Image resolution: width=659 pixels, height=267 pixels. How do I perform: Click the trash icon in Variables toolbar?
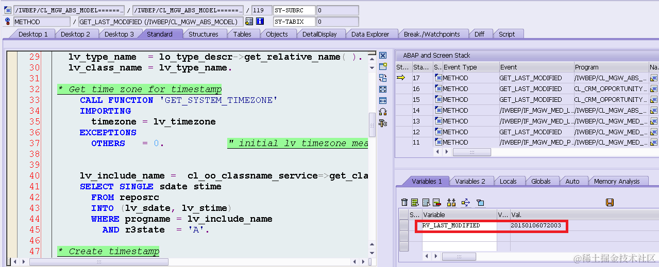(x=404, y=202)
